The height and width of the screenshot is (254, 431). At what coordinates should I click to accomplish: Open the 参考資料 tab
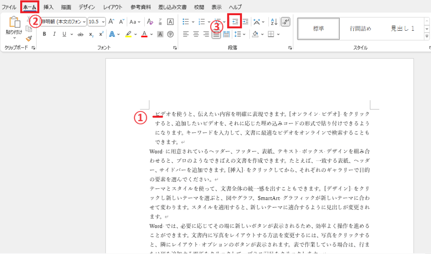point(141,7)
